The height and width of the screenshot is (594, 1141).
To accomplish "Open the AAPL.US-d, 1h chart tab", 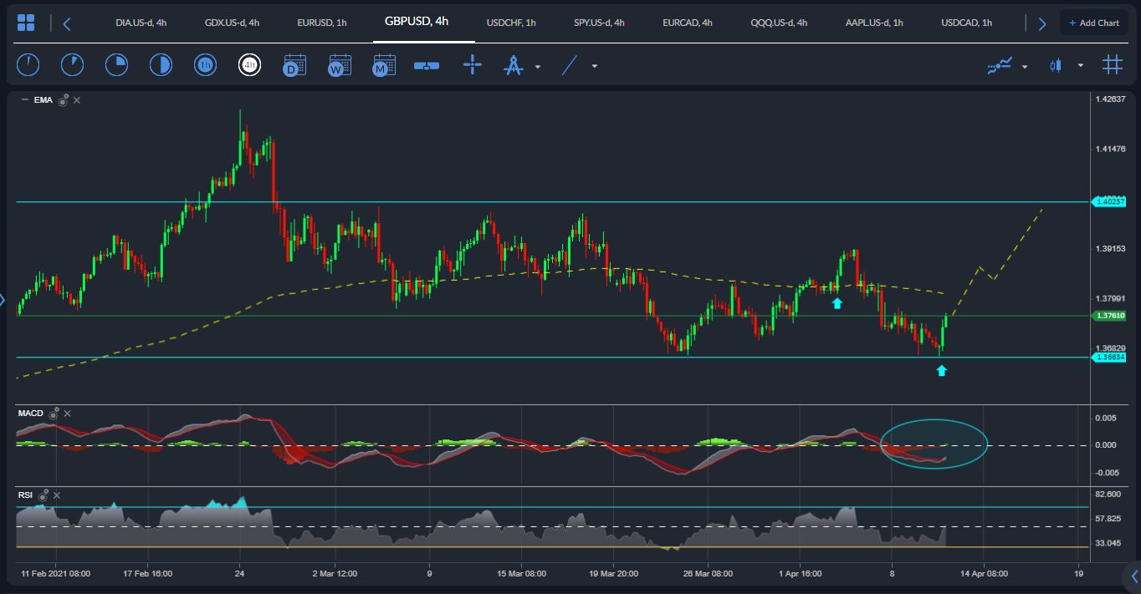I will point(874,23).
